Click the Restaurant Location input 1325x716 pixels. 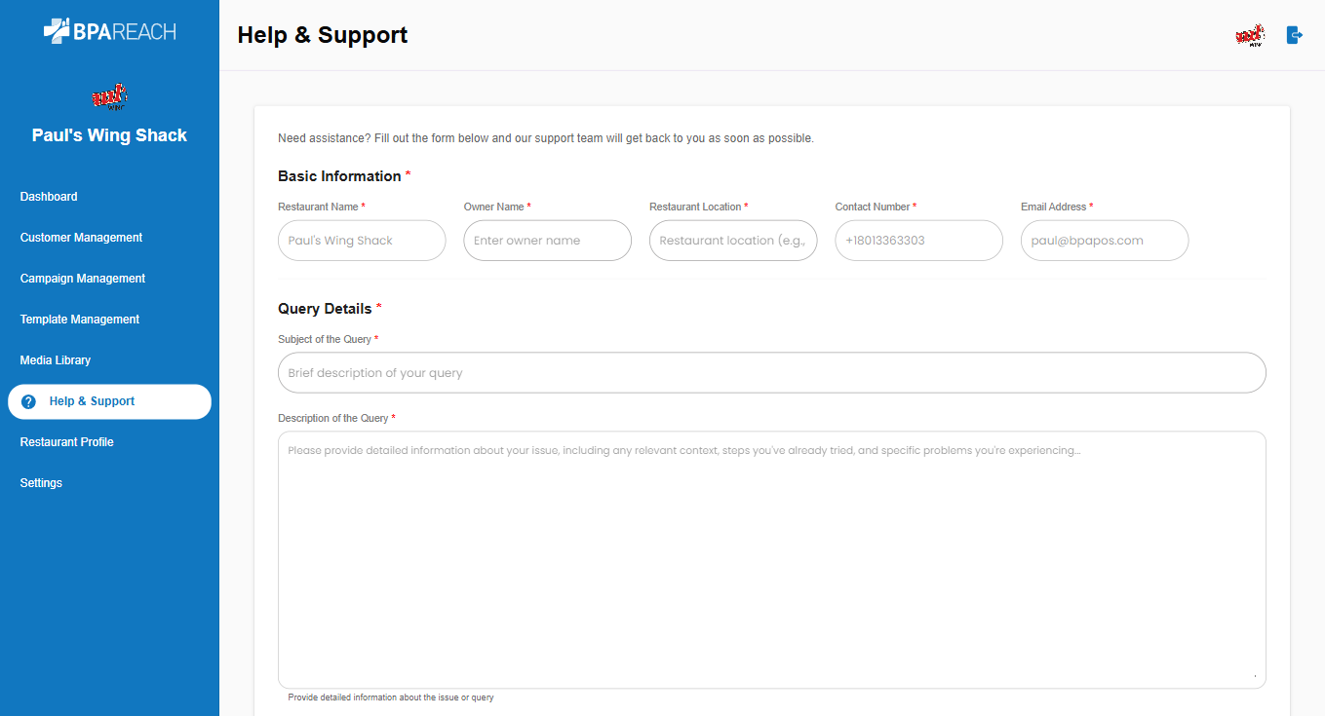point(733,241)
